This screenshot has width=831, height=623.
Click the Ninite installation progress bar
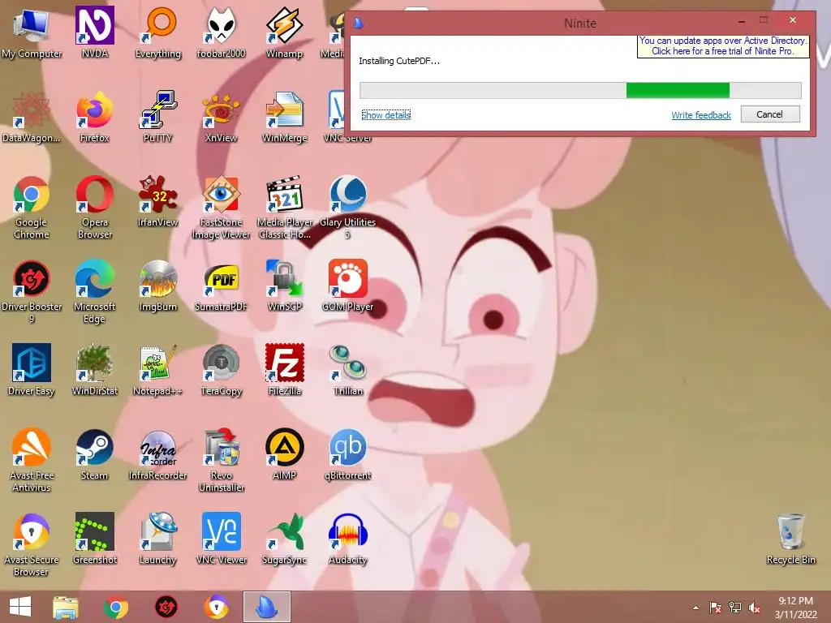coord(580,90)
